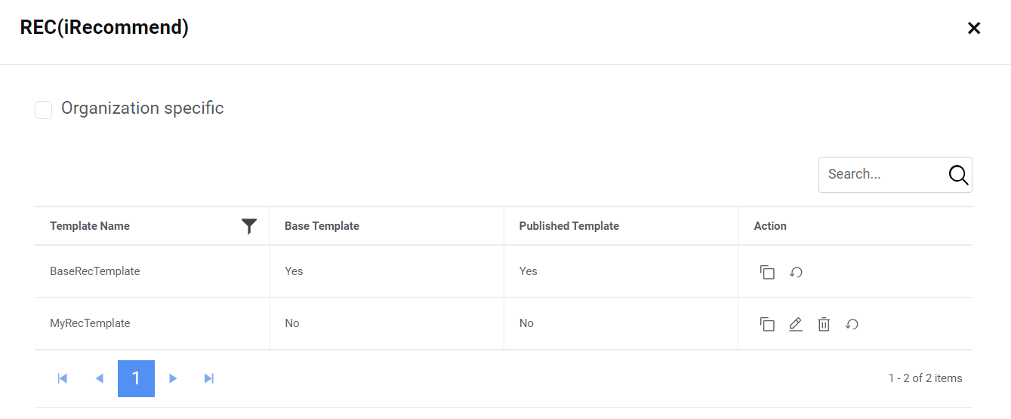Image resolution: width=1011 pixels, height=419 pixels.
Task: Select the MyRecTemplate name cell
Action: (90, 323)
